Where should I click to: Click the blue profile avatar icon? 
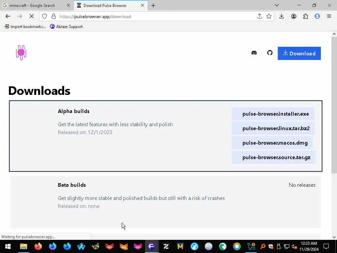pos(317,16)
